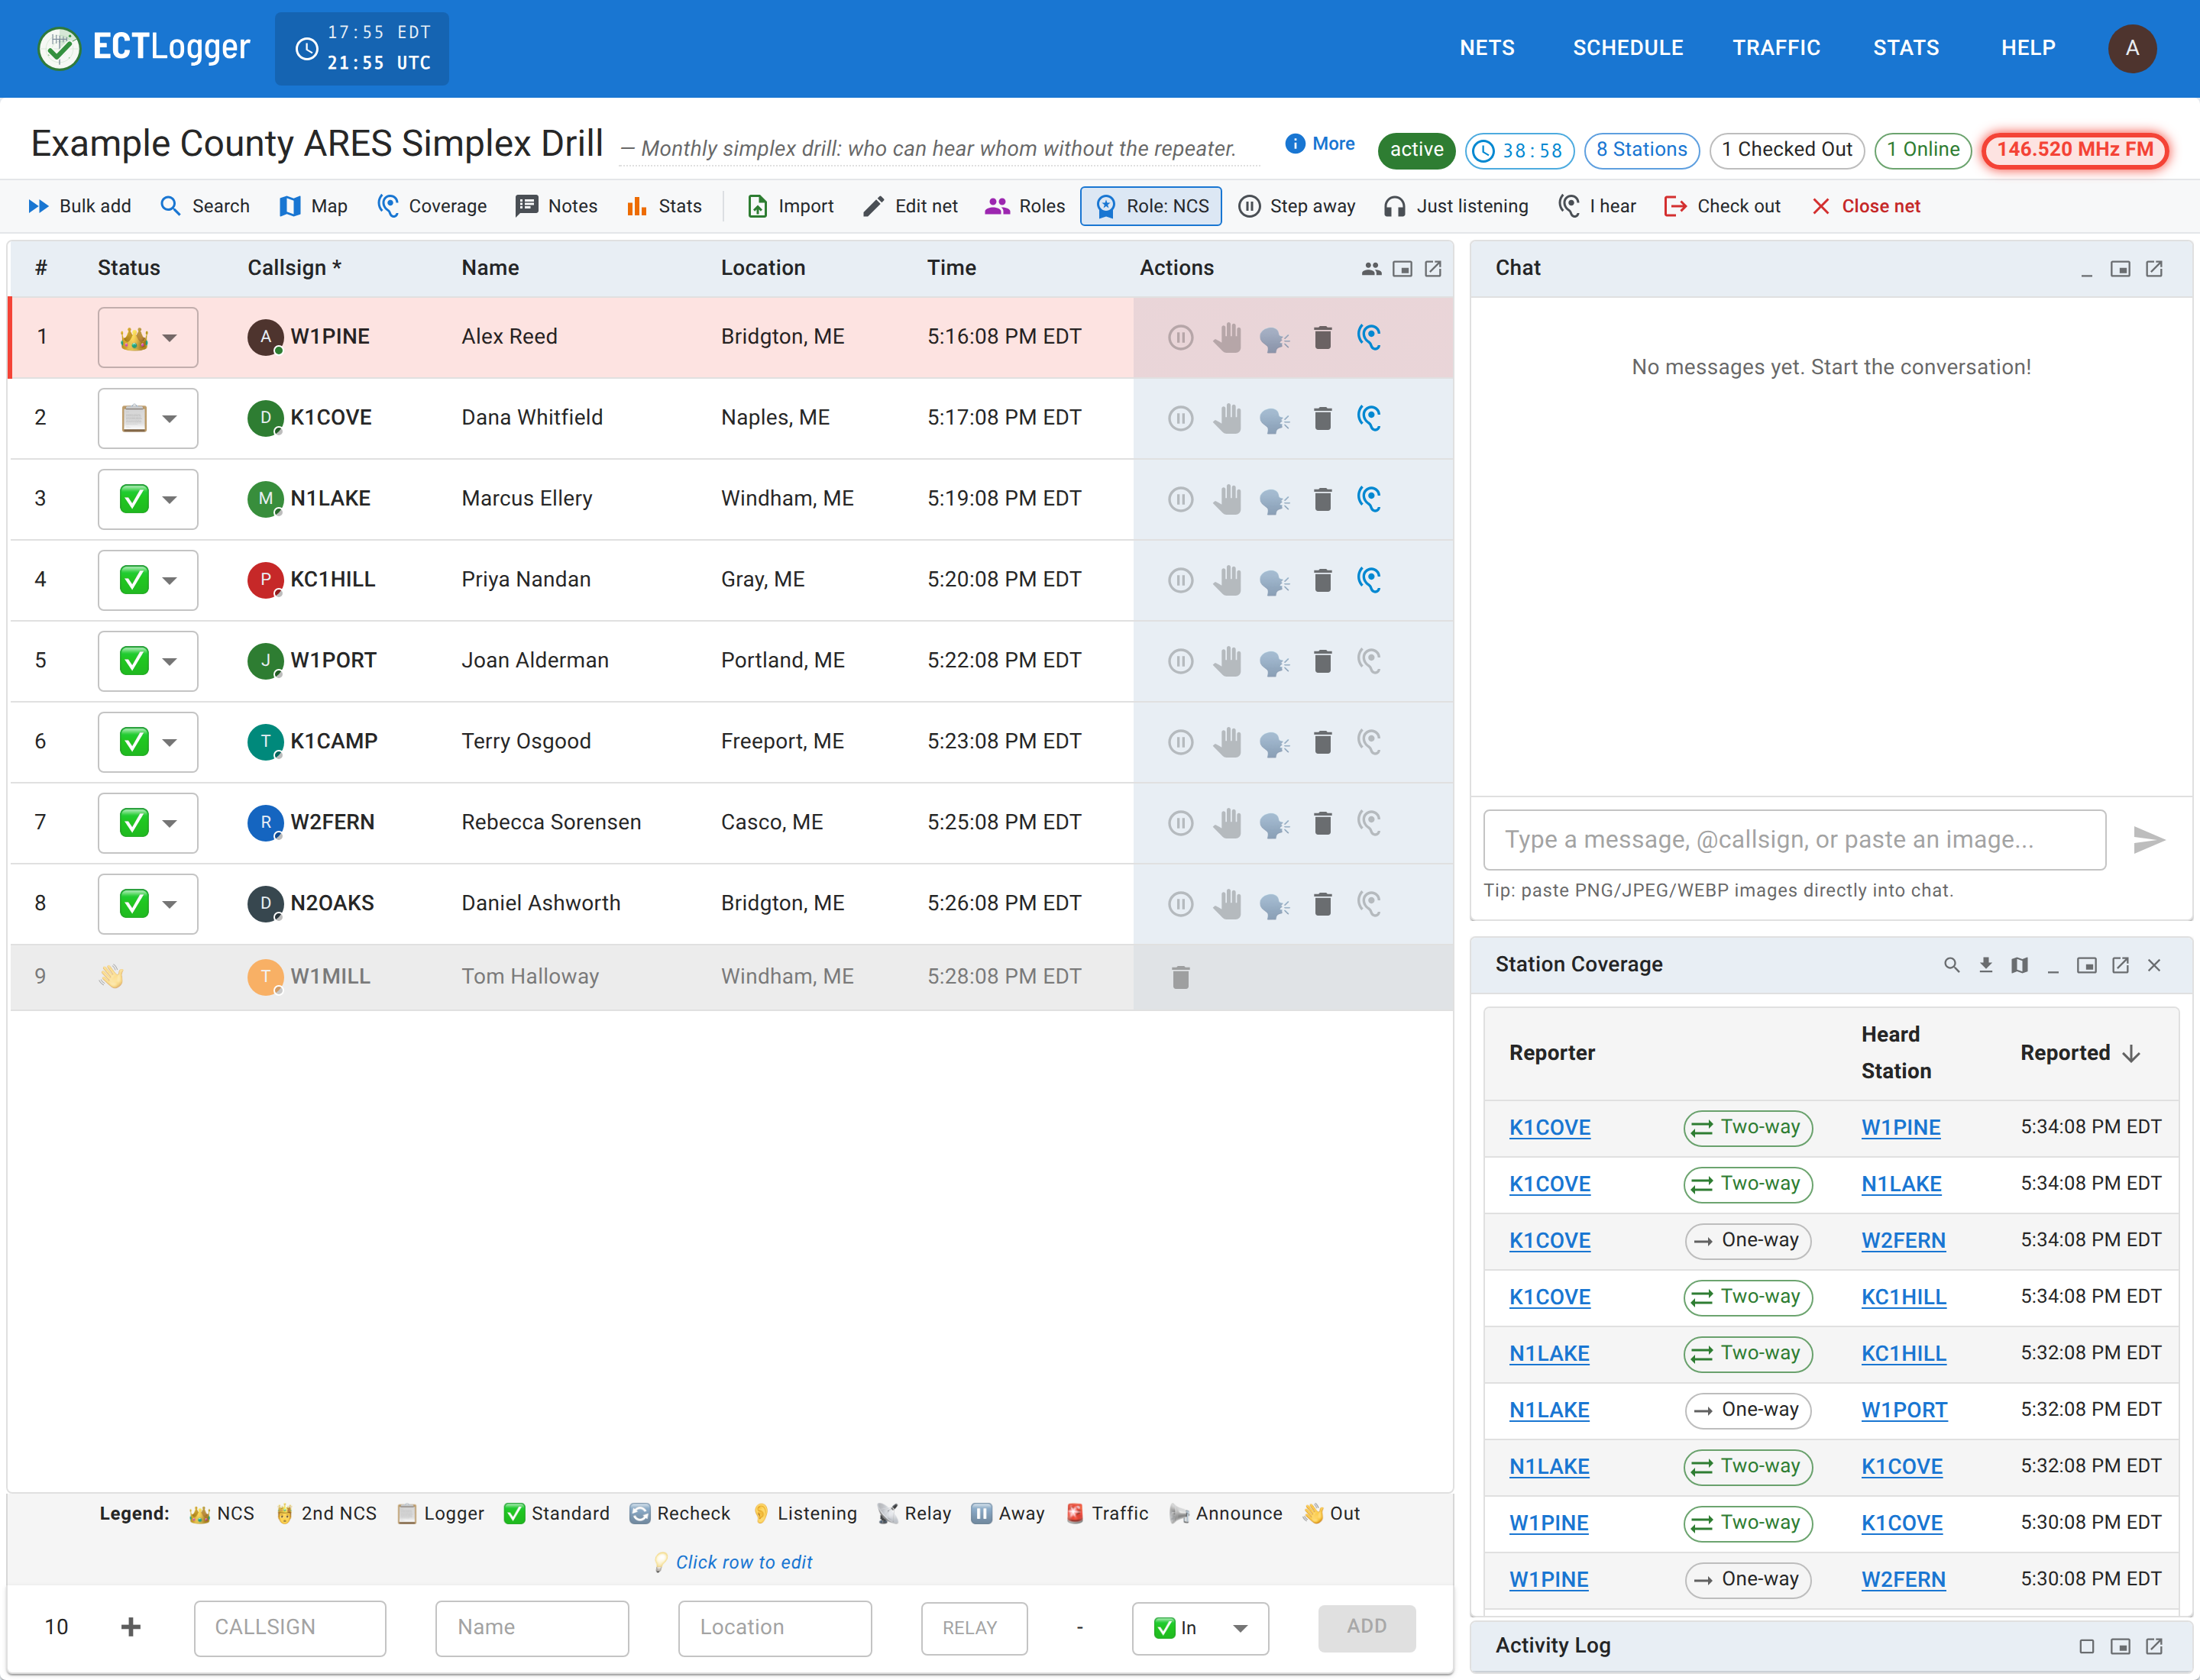Delete the checked-out W1MILL entry
This screenshot has height=1680, width=2200.
coord(1180,977)
